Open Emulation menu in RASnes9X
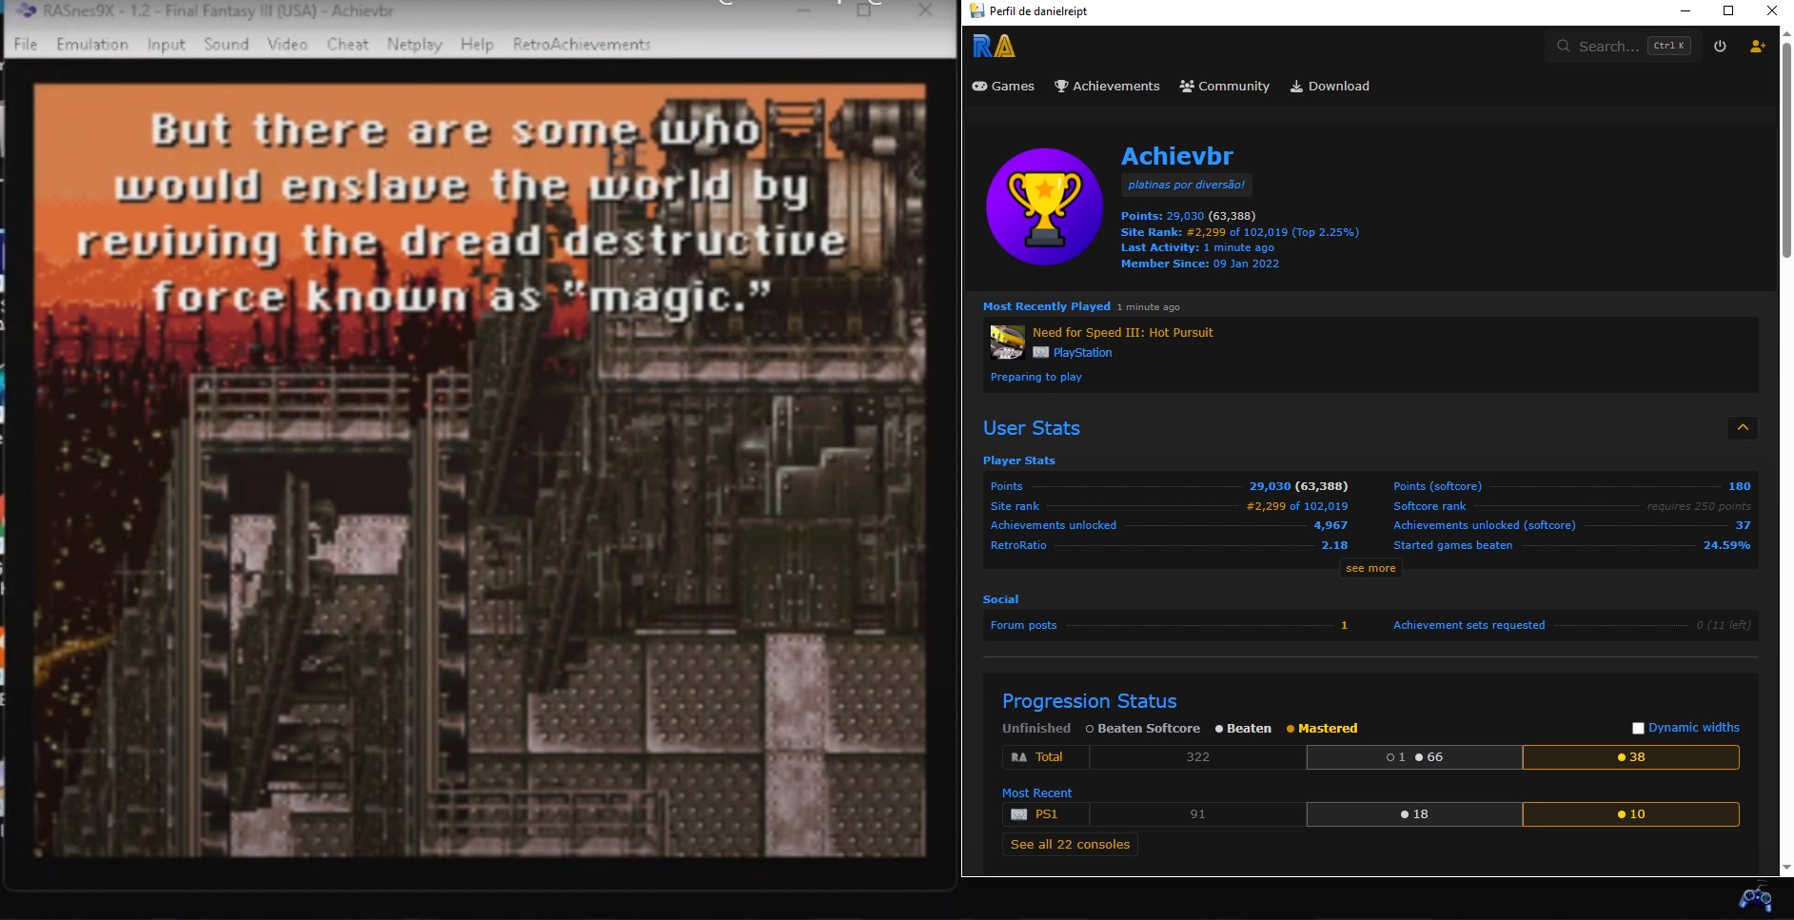Image resolution: width=1794 pixels, height=920 pixels. coord(91,44)
